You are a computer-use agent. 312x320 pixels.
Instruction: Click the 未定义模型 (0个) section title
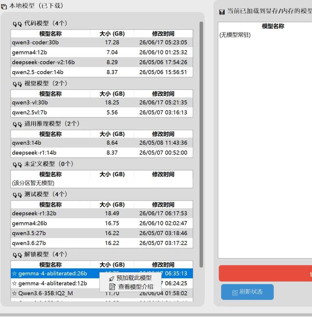[49, 164]
